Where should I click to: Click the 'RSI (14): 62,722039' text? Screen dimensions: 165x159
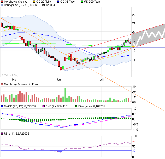point(16,134)
